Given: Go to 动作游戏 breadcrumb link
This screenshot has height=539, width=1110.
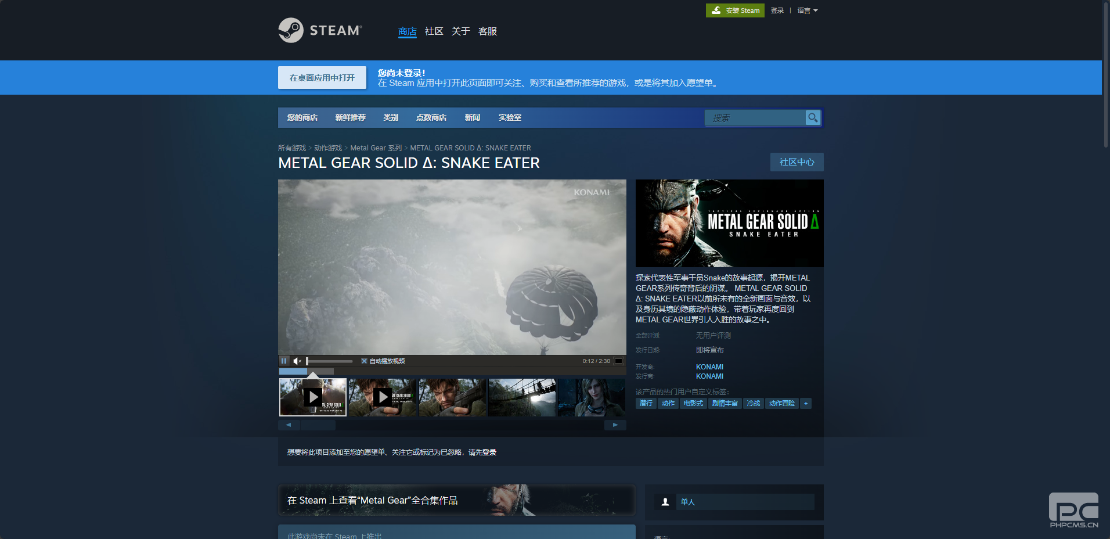Looking at the screenshot, I should pos(328,148).
